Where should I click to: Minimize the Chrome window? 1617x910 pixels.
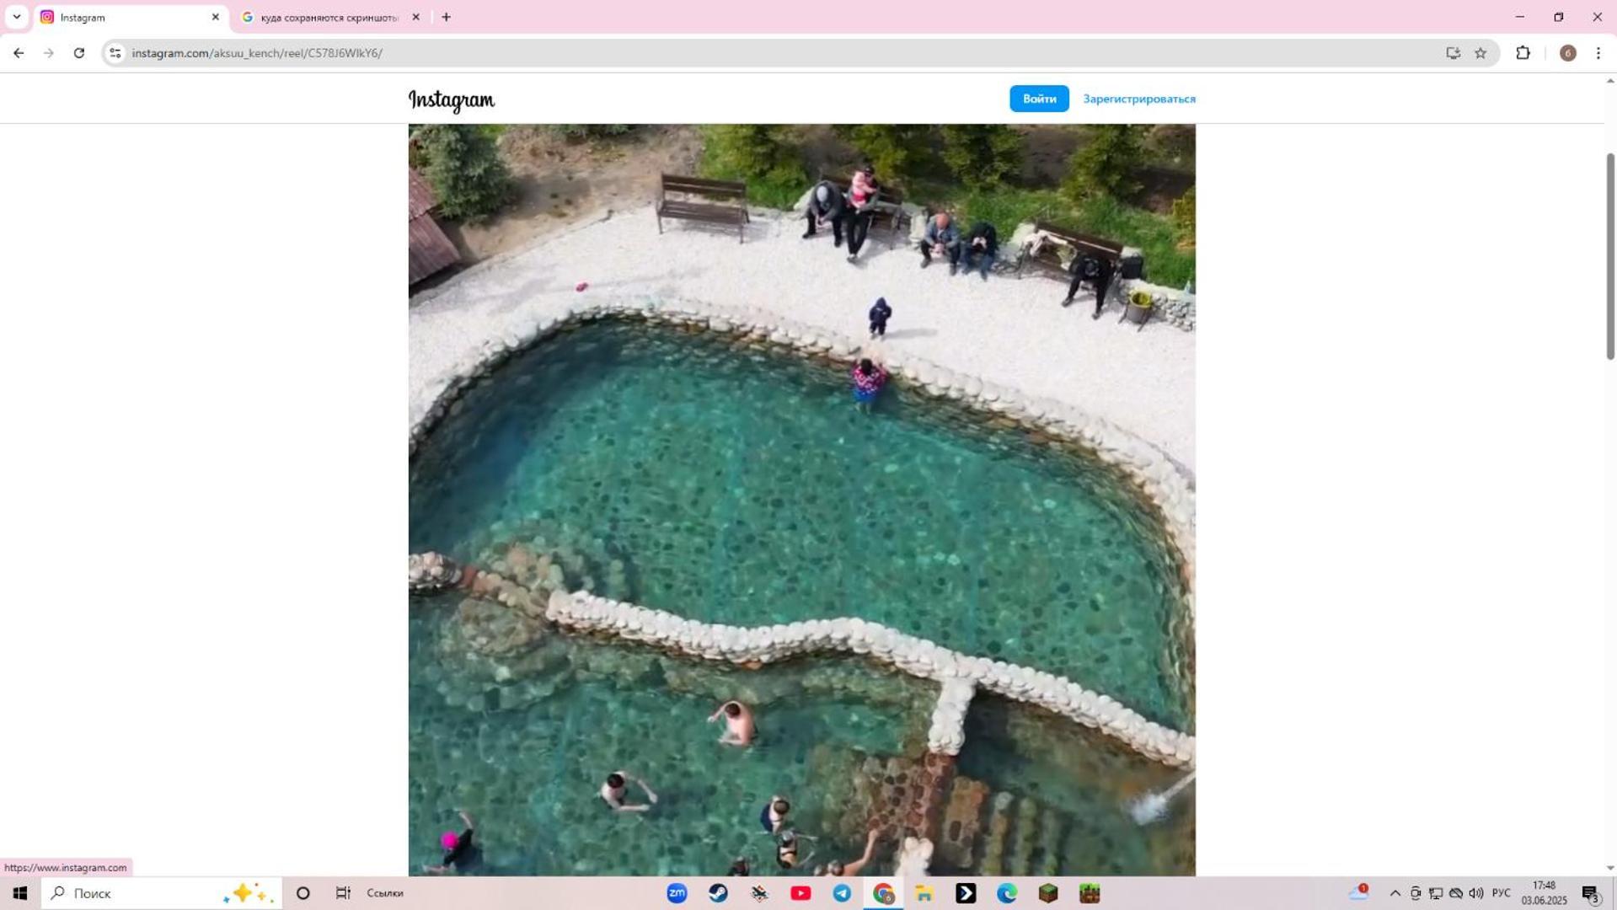1519,17
